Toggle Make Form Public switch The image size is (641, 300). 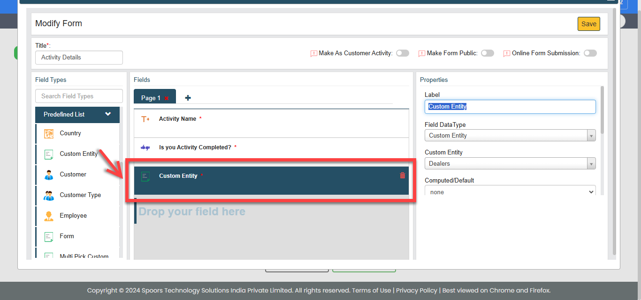[x=487, y=53]
